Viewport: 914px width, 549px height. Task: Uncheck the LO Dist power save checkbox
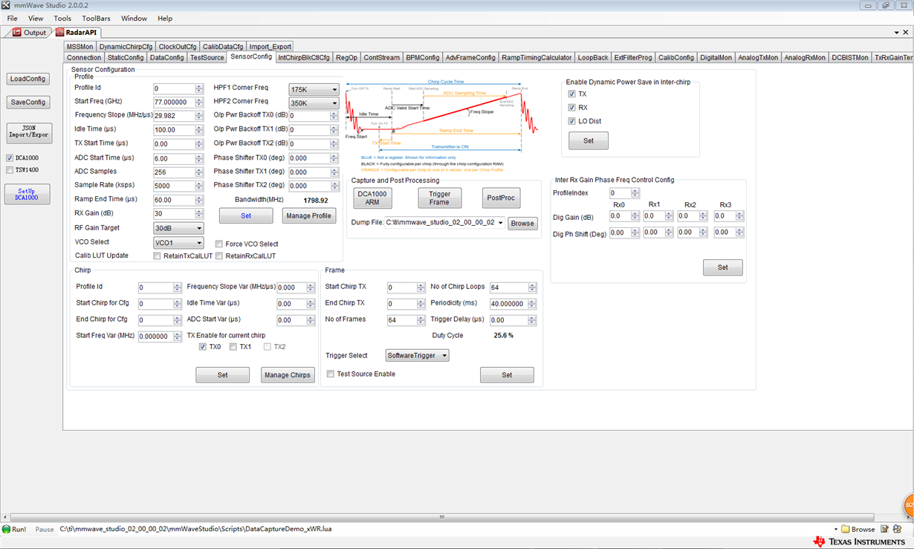click(571, 121)
